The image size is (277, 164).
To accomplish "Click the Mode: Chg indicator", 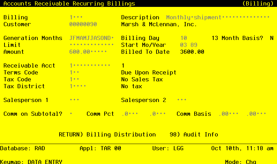I will pos(241,162).
